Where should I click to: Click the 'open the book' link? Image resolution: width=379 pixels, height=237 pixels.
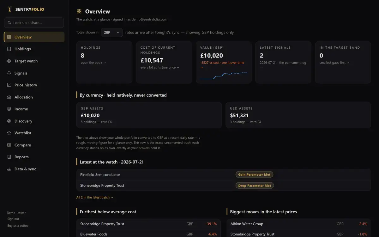pos(93,63)
